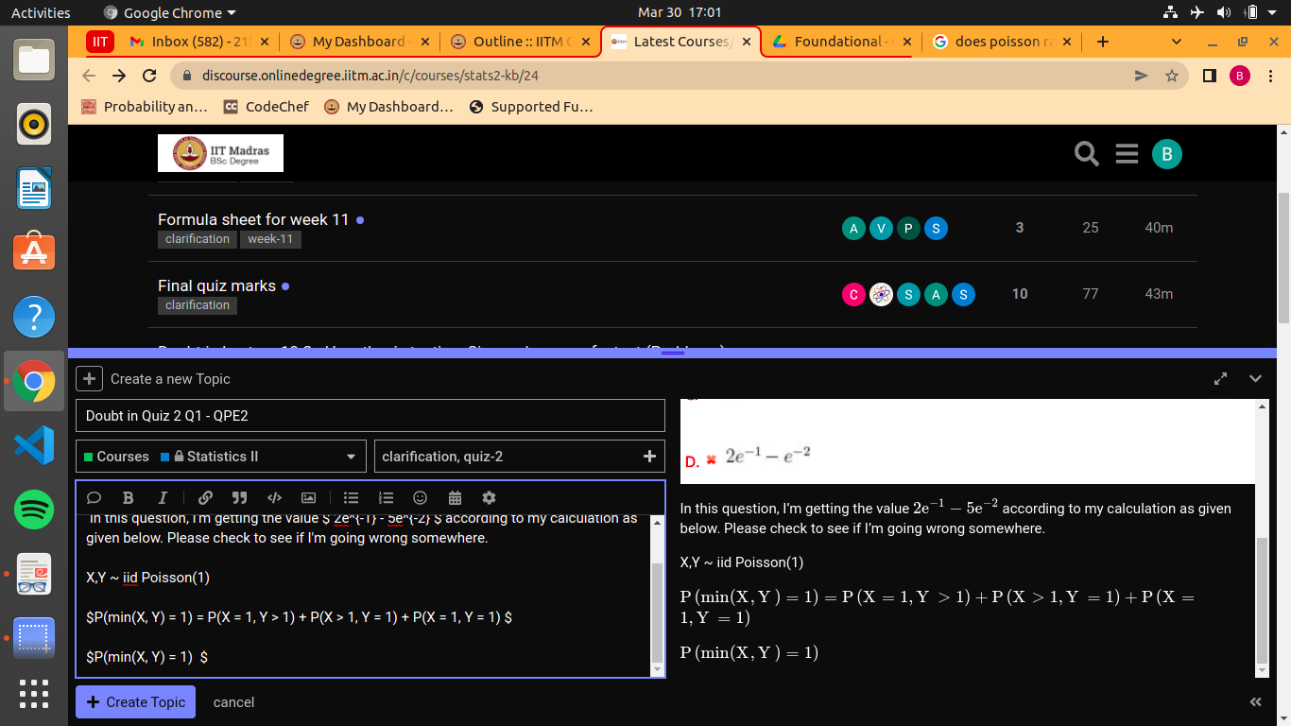Add a tag with the plus in tags field

click(x=649, y=457)
